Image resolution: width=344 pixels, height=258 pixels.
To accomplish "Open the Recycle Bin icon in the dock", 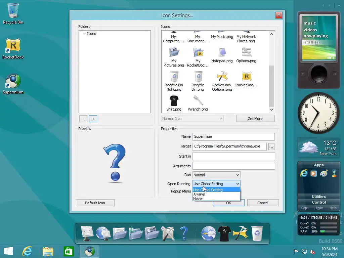I will (257, 233).
